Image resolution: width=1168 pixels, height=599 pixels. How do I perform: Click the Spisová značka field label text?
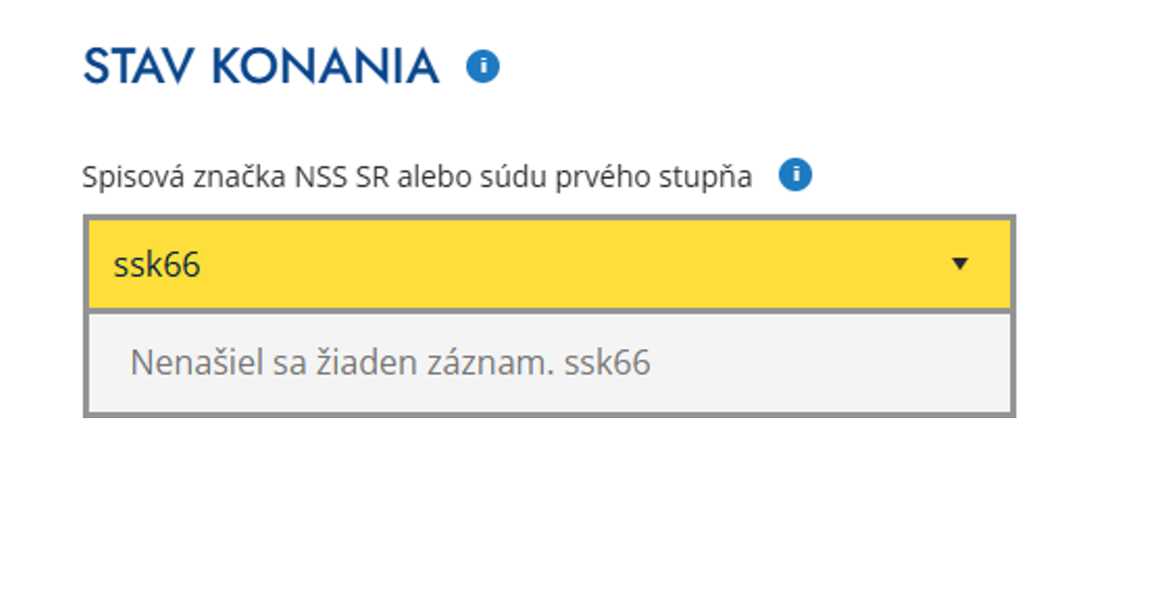(417, 175)
